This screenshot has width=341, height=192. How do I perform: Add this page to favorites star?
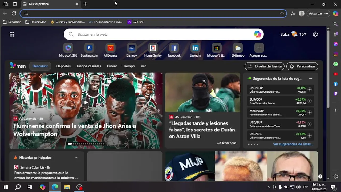pyautogui.click(x=282, y=13)
